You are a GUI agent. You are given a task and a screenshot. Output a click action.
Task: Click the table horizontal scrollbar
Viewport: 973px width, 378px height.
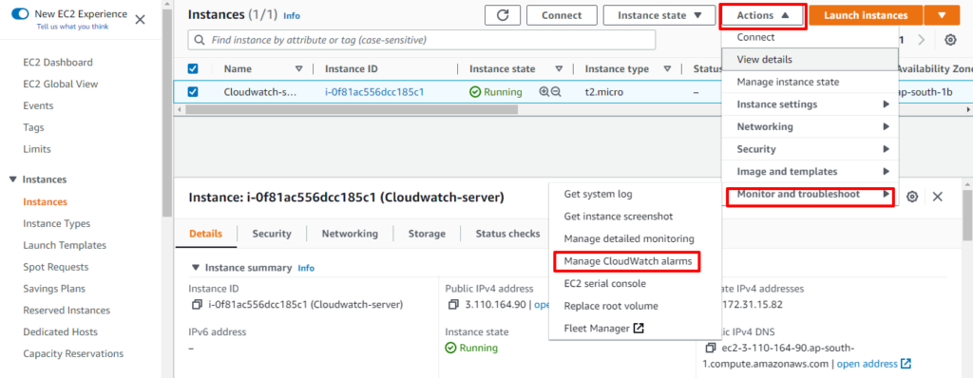(352, 109)
